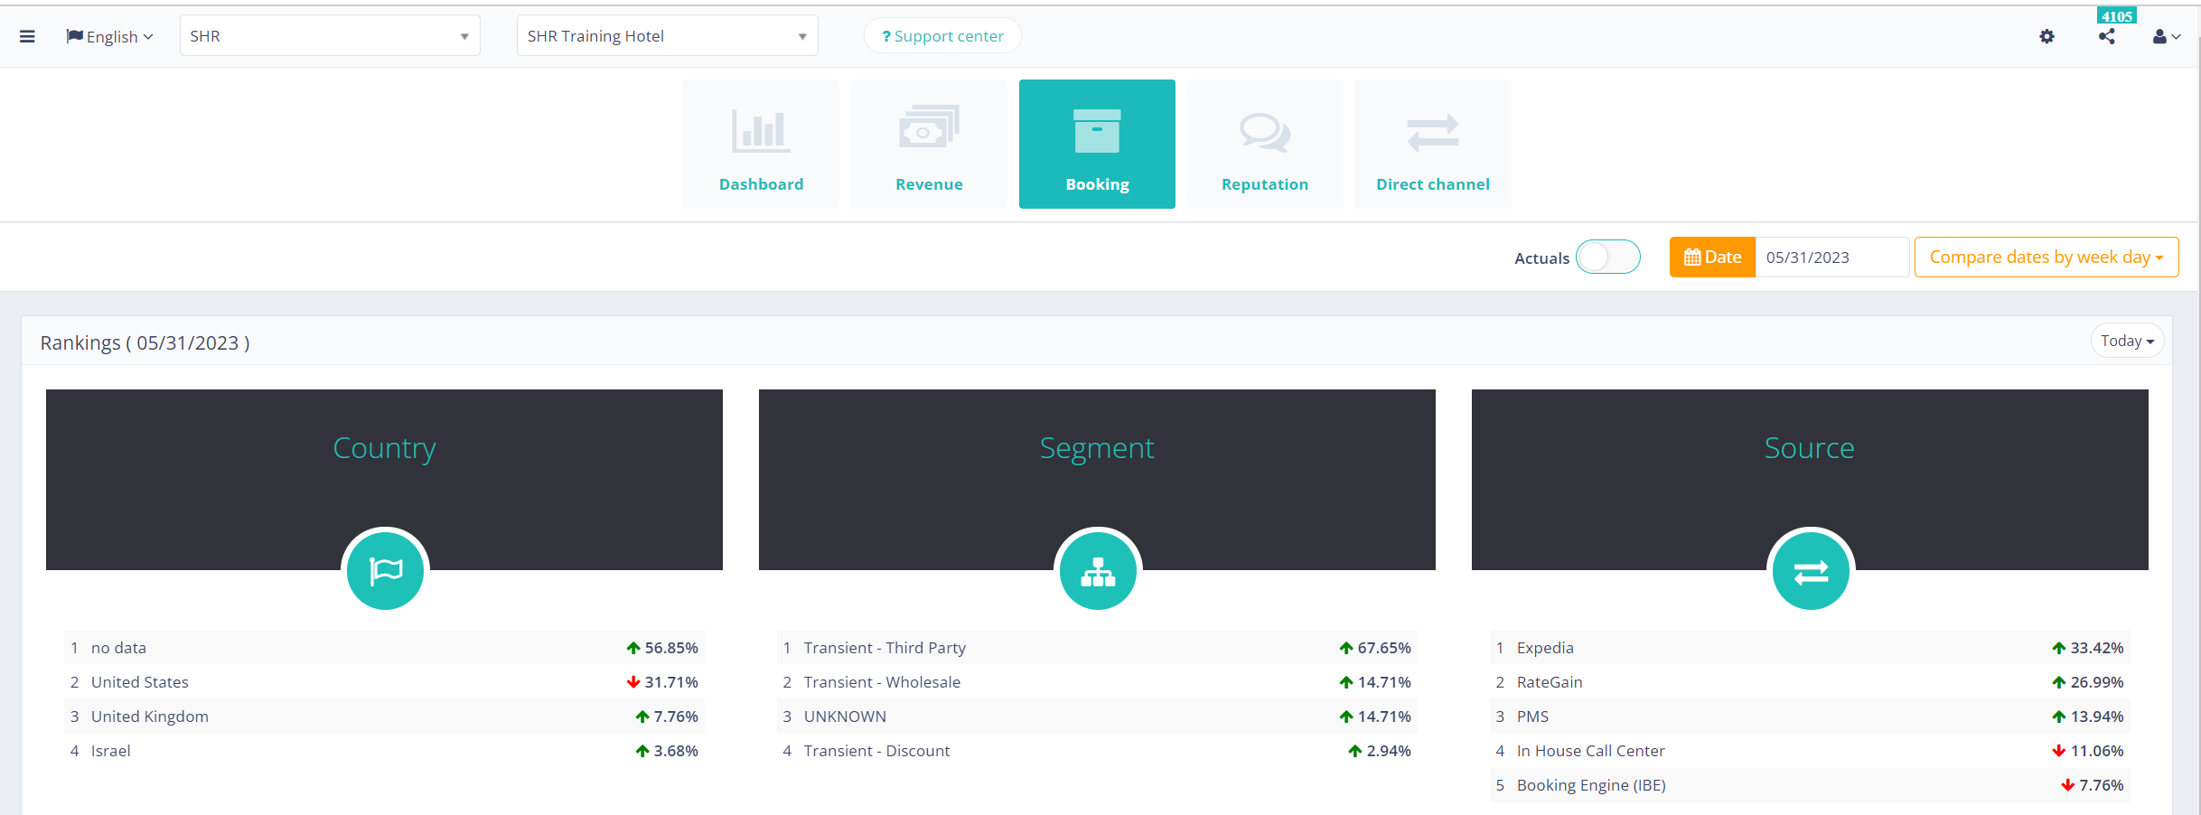Go to the Dashboard tab
The width and height of the screenshot is (2201, 815).
[x=761, y=144]
